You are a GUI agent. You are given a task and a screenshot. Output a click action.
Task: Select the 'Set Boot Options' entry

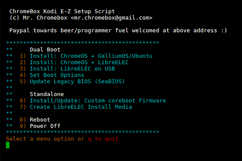click(x=57, y=75)
